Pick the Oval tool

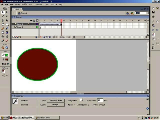coord(3,24)
